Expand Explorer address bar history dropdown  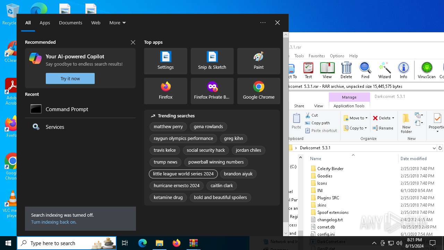pyautogui.click(x=434, y=148)
